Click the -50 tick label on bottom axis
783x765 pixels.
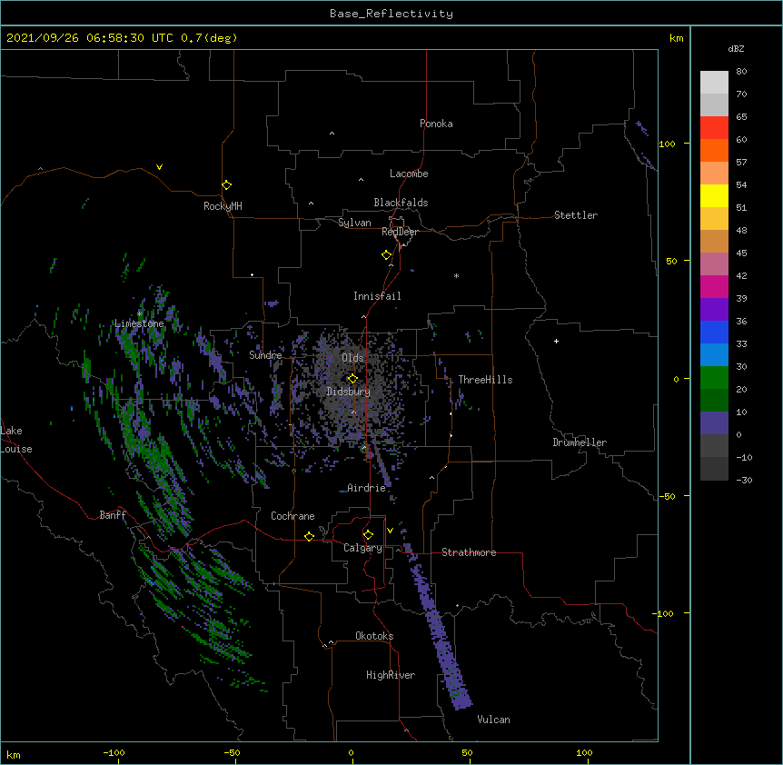(x=232, y=752)
